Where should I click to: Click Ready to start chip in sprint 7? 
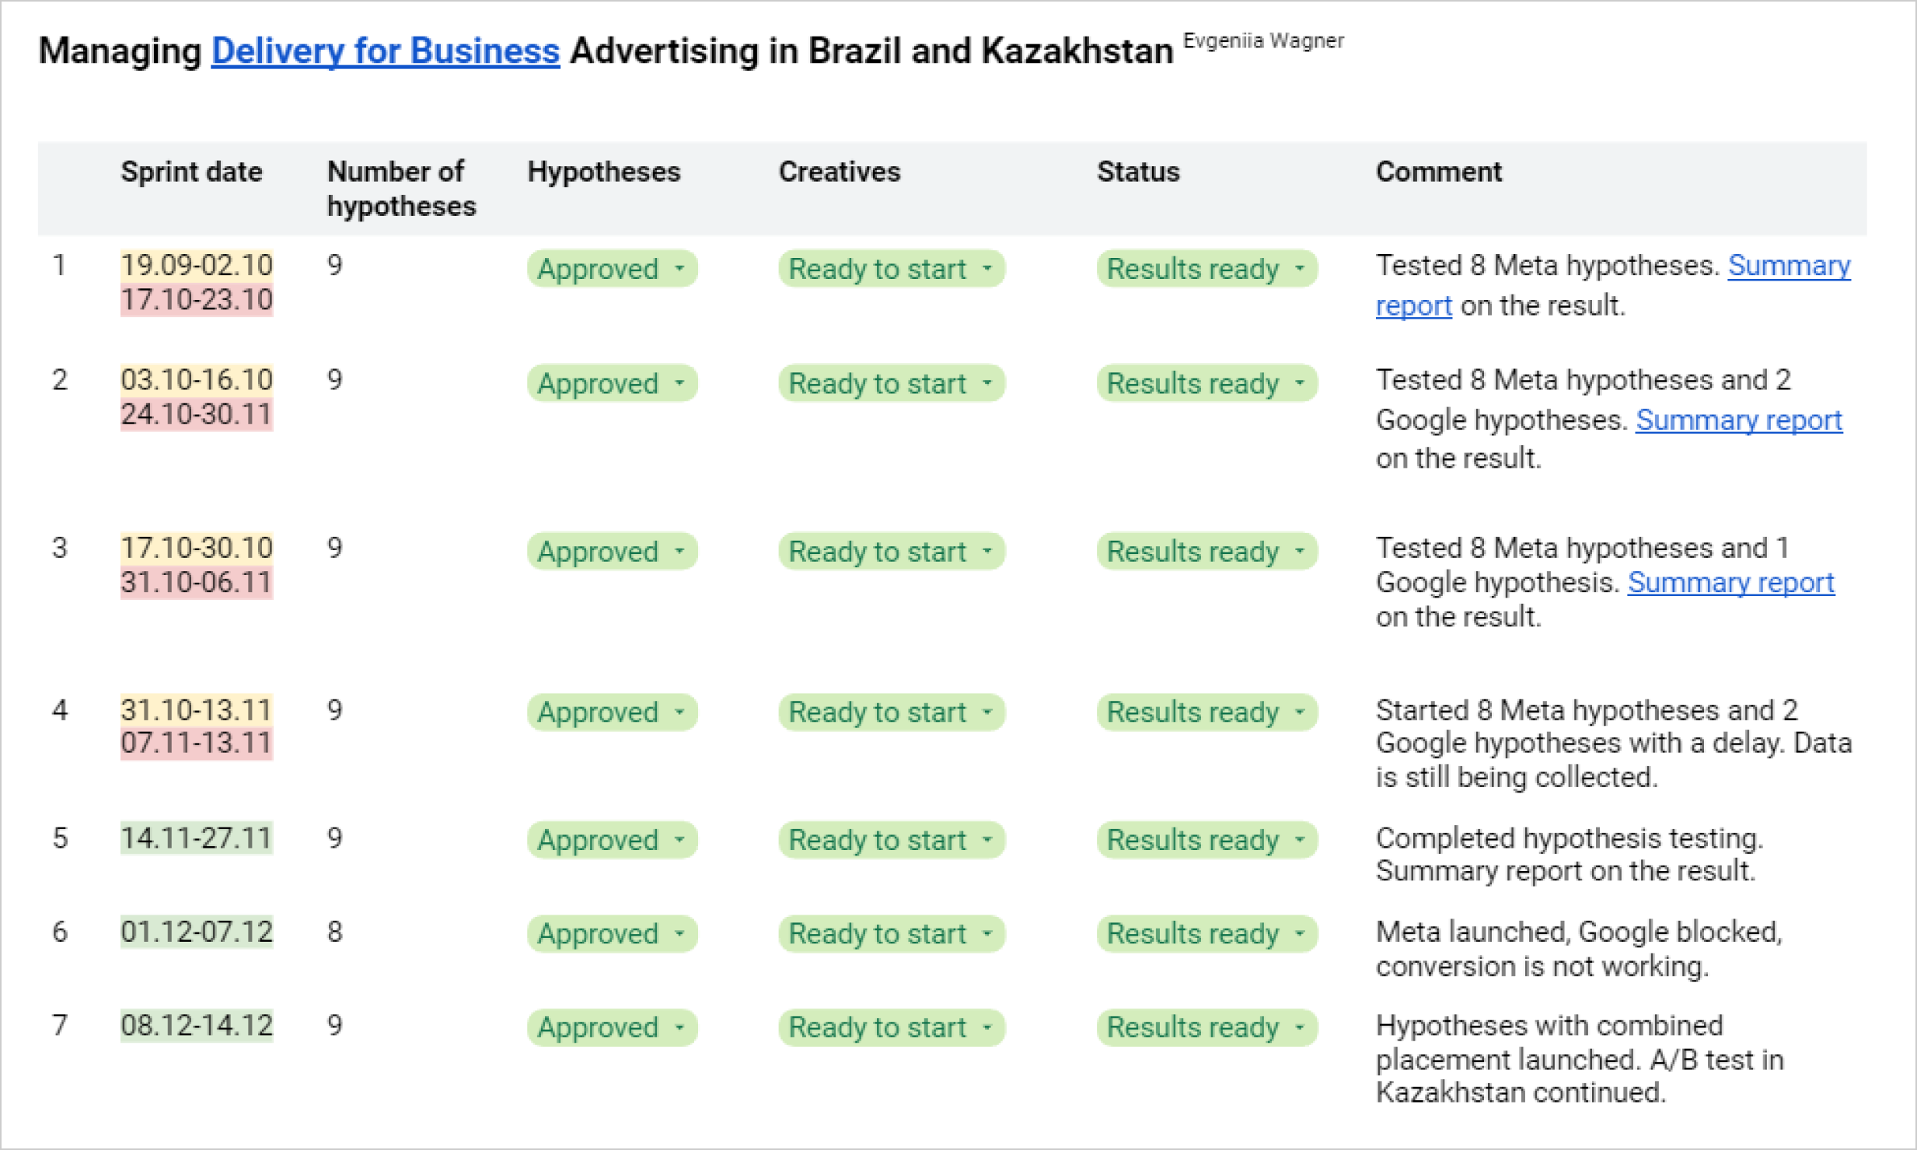(x=877, y=1027)
